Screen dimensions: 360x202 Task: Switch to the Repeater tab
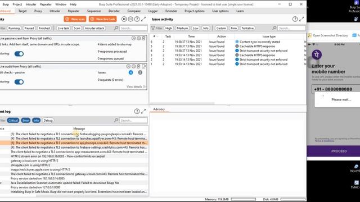coord(74,11)
